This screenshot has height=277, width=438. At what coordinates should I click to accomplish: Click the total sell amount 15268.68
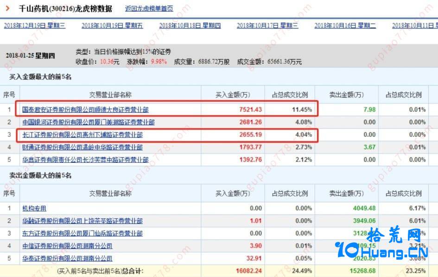(362, 271)
